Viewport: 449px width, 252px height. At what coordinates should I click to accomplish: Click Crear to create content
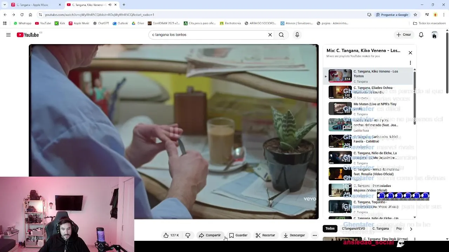point(404,35)
